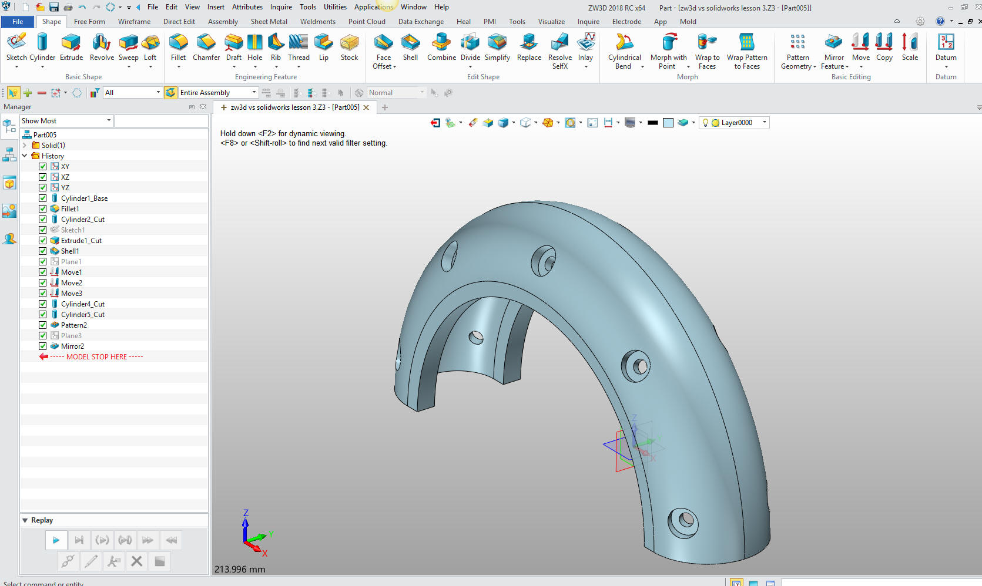Expand the Solid(1) tree node
Image resolution: width=982 pixels, height=586 pixels.
coord(25,145)
